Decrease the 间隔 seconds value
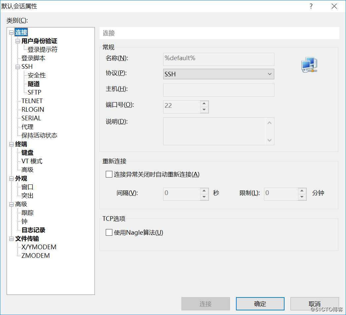 pos(204,197)
